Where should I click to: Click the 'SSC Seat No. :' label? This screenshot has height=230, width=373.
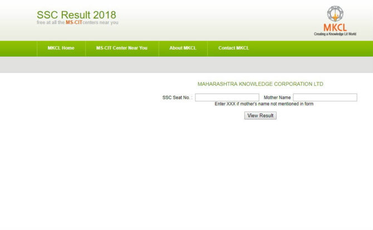click(x=177, y=97)
